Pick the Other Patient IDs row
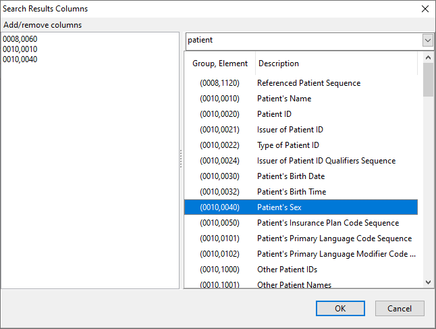Viewport: 436px width, 329px height. (x=286, y=270)
